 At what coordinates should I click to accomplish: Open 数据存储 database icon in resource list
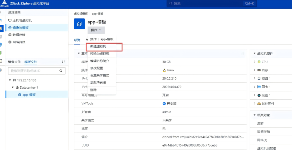[x=10, y=35]
